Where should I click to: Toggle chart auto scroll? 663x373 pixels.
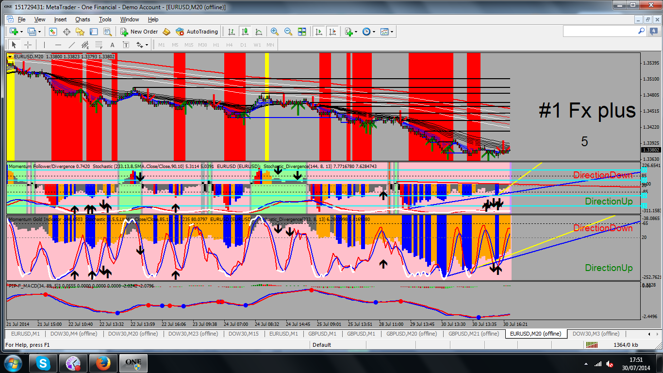[319, 32]
